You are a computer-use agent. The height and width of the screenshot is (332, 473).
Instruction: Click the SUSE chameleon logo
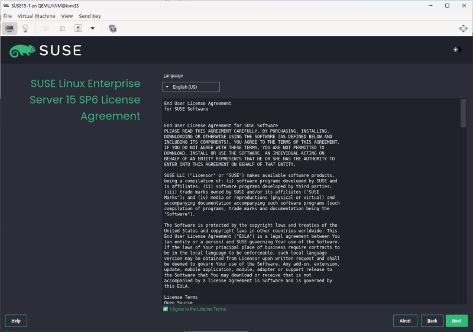[x=22, y=51]
